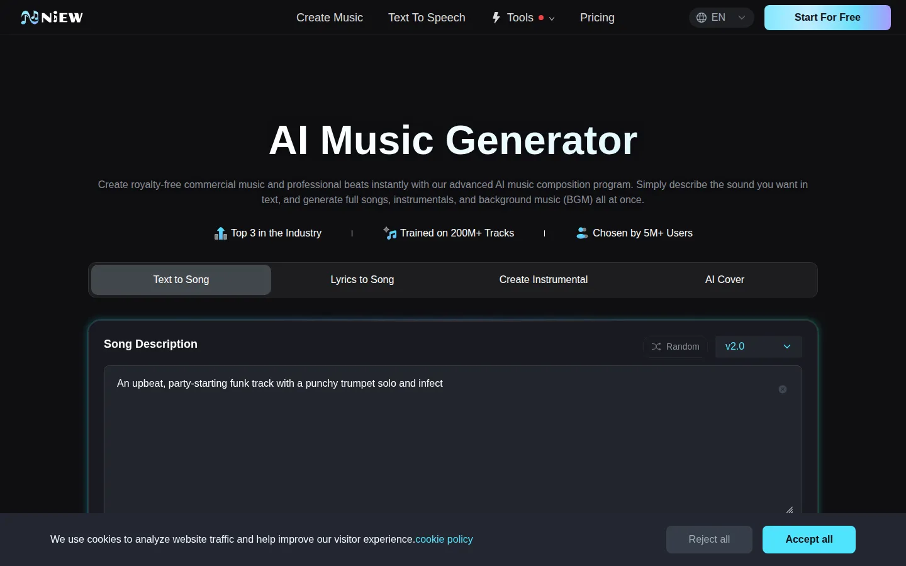Reject all cookies

[709, 540]
